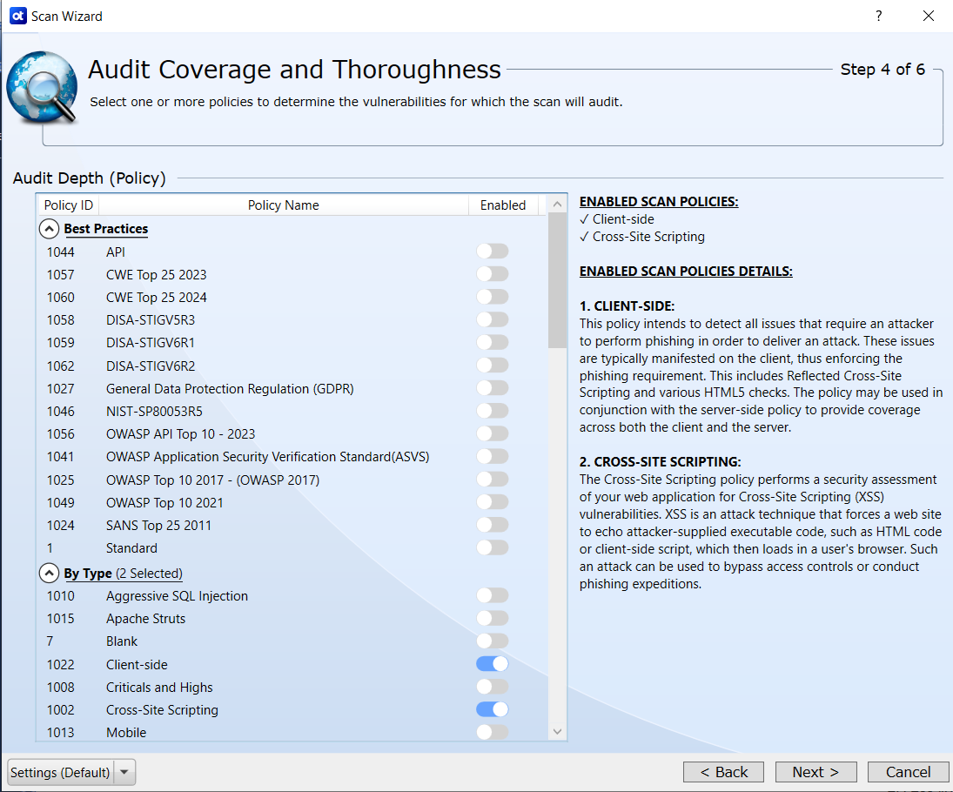Image resolution: width=953 pixels, height=792 pixels.
Task: Collapse the By Type section
Action: tap(49, 573)
